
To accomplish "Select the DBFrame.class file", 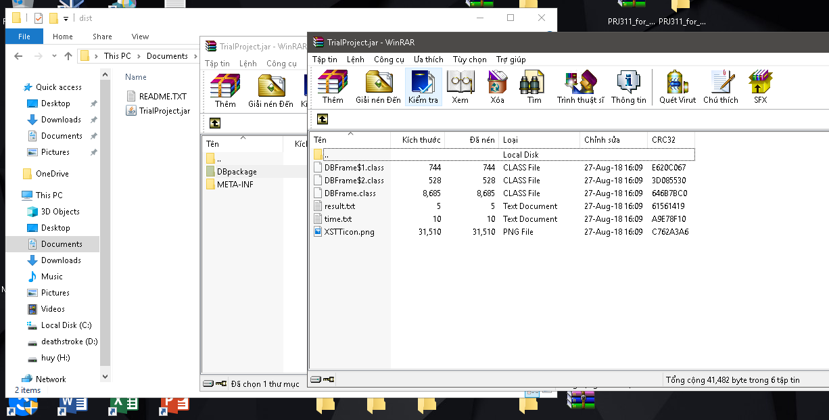I will pos(350,193).
